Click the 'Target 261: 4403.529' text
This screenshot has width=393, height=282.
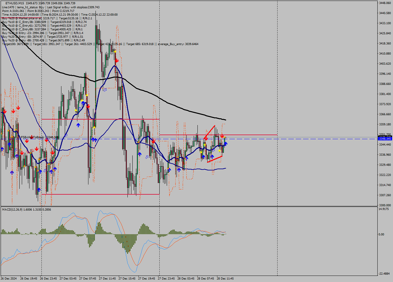tap(78, 44)
